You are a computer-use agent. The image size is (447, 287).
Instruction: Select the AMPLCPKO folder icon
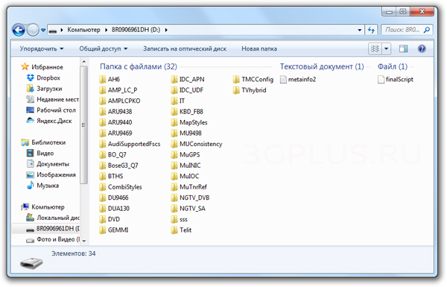coord(103,101)
